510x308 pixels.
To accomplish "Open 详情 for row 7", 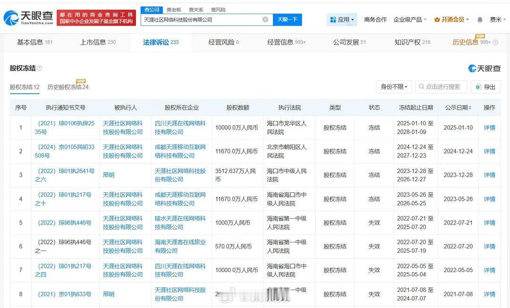I will (490, 270).
